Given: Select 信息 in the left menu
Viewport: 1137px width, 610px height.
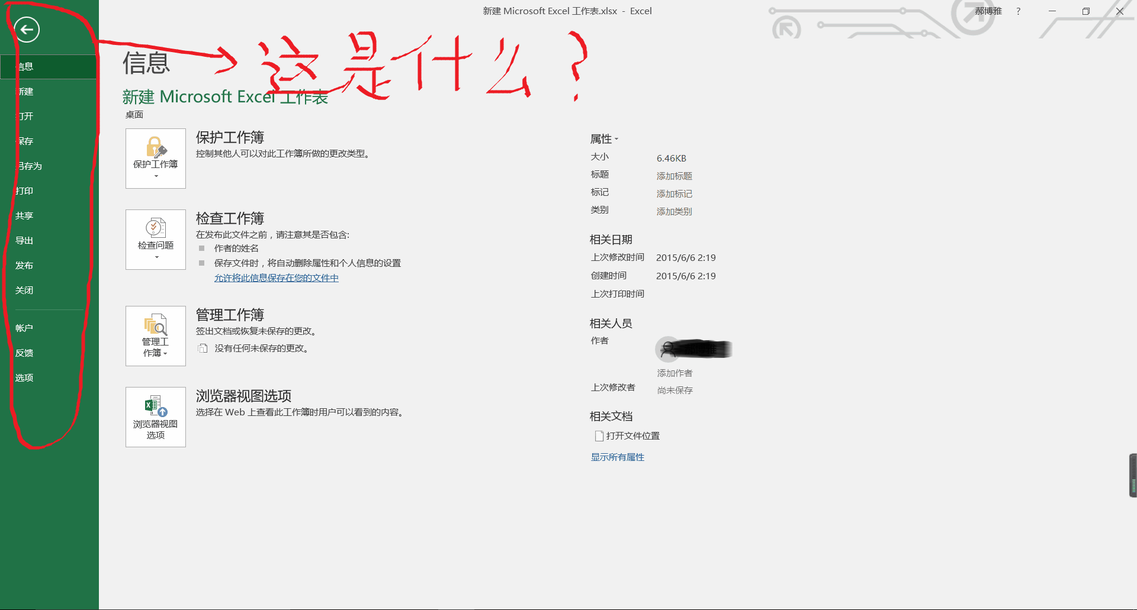Looking at the screenshot, I should (x=48, y=66).
